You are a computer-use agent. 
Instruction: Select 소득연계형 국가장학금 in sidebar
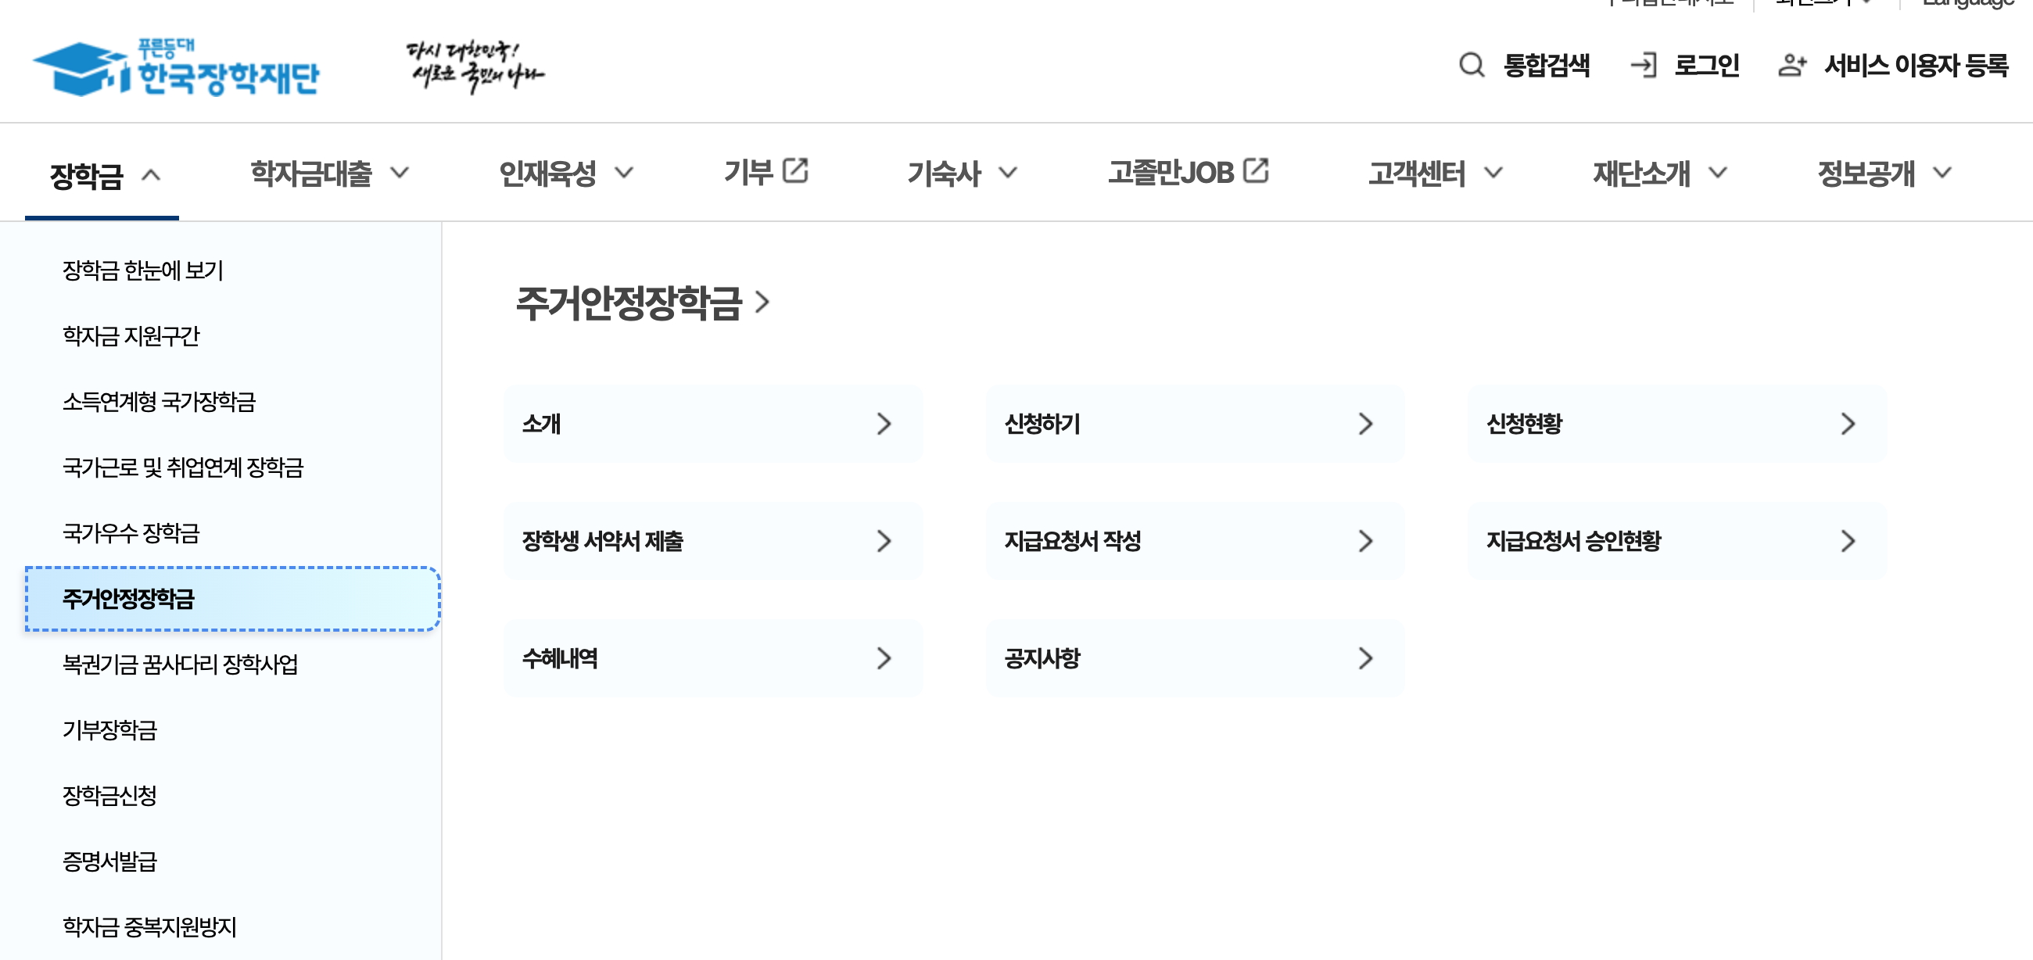(159, 403)
